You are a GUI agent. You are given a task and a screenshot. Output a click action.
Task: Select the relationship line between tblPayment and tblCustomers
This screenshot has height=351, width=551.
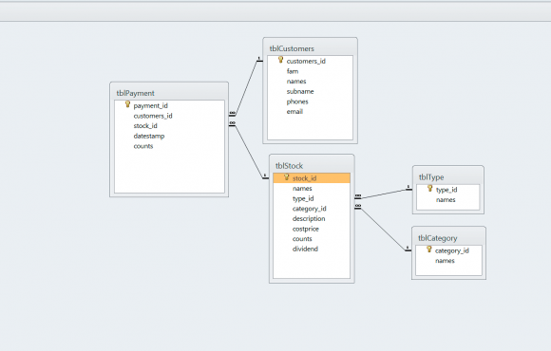coord(246,87)
